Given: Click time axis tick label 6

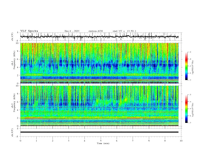Looking at the screenshot, I should [x=117, y=141].
